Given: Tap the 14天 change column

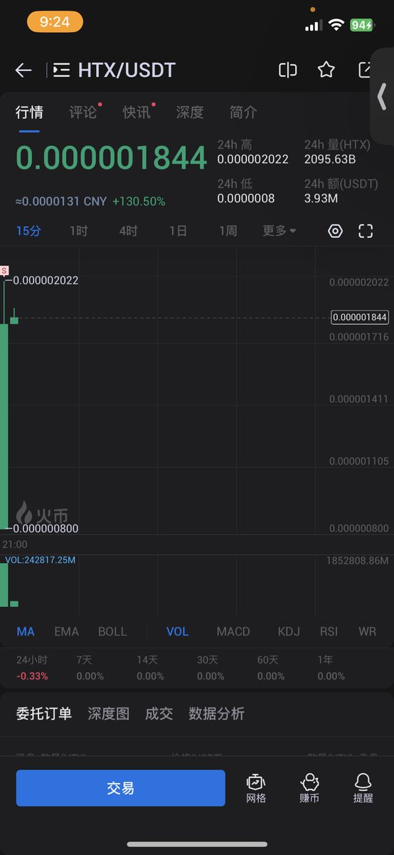Looking at the screenshot, I should [x=150, y=668].
